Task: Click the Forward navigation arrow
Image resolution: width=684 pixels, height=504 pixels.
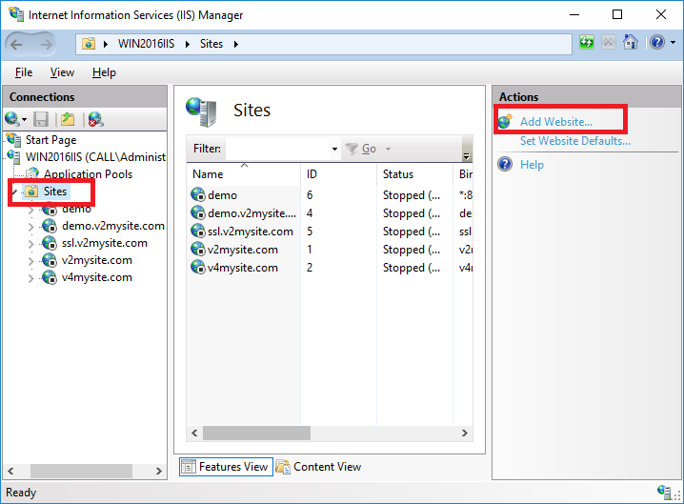Action: pyautogui.click(x=47, y=44)
